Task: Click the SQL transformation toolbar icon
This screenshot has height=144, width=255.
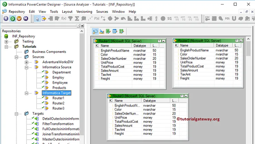Action: 227,19
